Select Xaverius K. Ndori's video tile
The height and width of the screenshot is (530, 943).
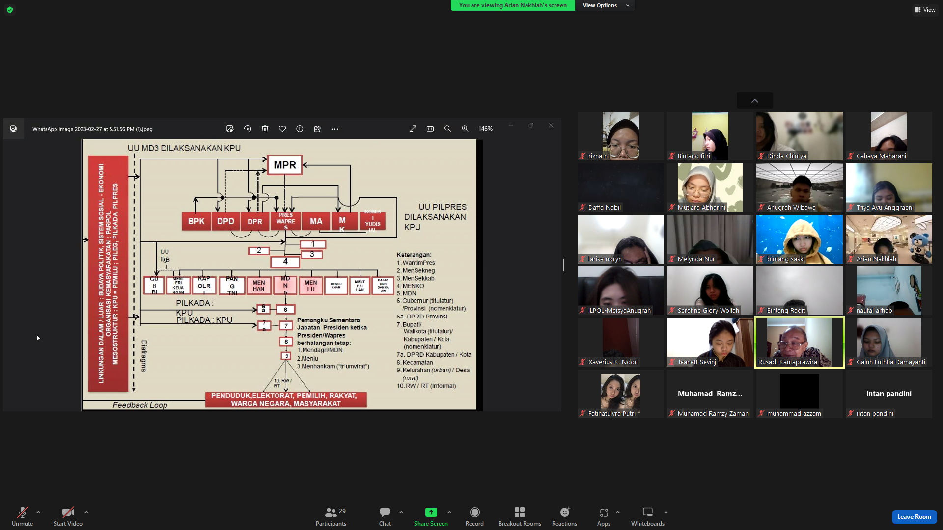[621, 342]
